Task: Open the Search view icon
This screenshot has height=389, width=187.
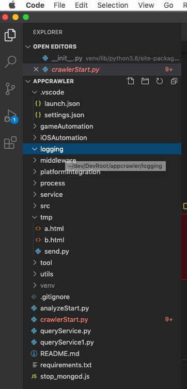Action: pos(10,62)
